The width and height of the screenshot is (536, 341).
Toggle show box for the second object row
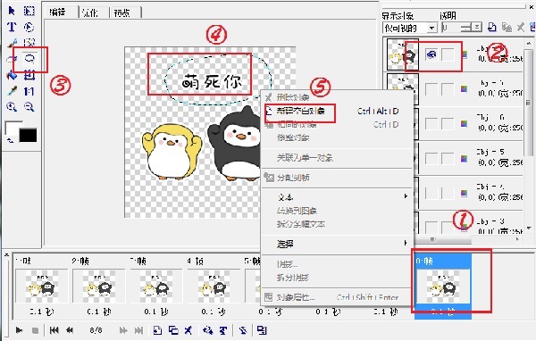coord(431,89)
